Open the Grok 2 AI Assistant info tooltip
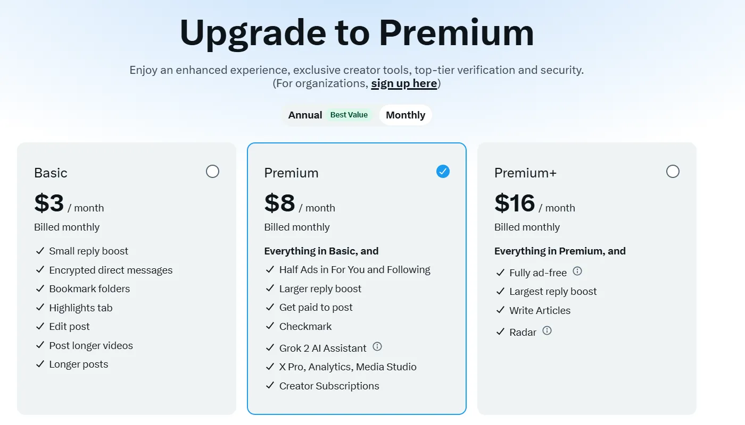The width and height of the screenshot is (745, 425). (377, 347)
